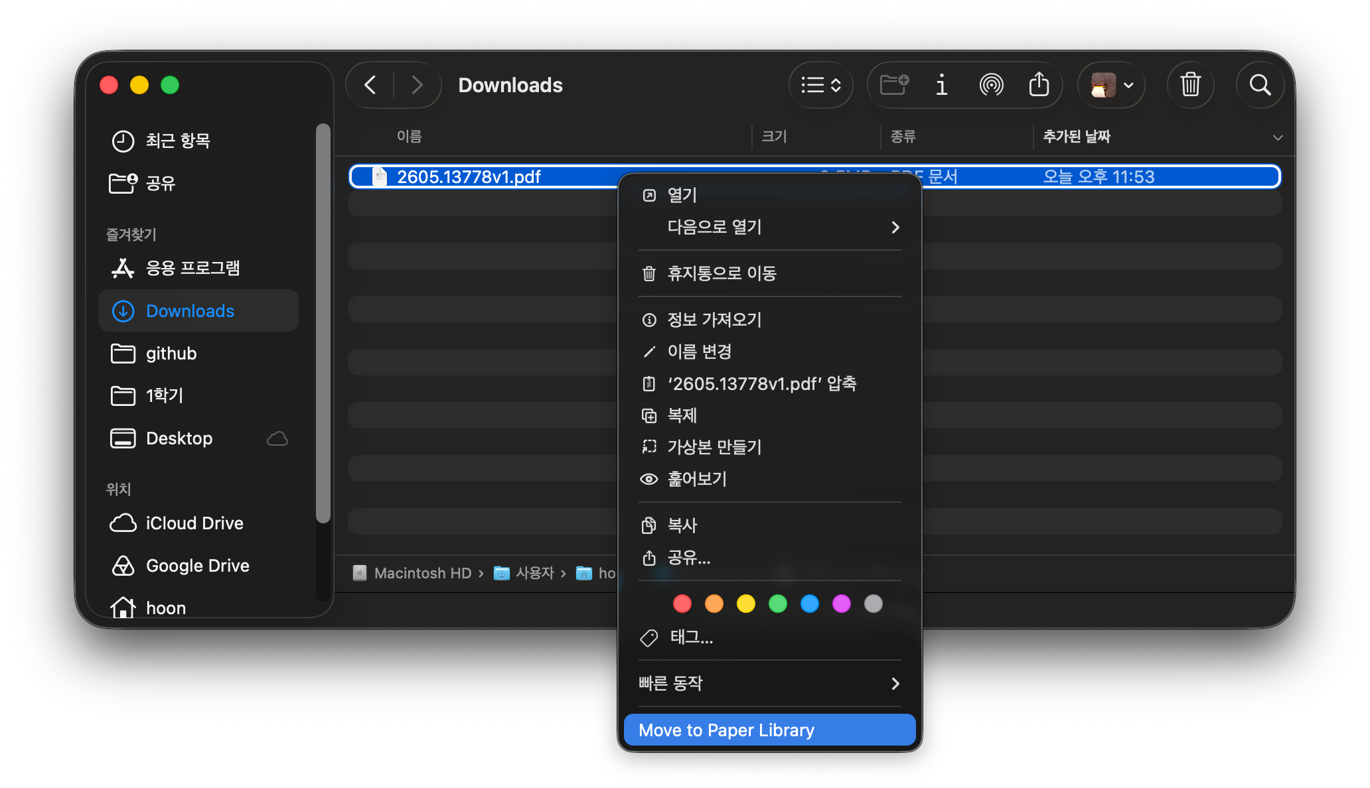1370x788 pixels.
Task: Click 사용자 in the path bar
Action: coord(524,573)
